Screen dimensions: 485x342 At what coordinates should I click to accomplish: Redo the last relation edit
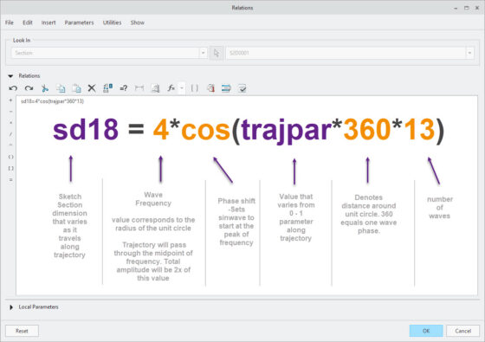(29, 88)
